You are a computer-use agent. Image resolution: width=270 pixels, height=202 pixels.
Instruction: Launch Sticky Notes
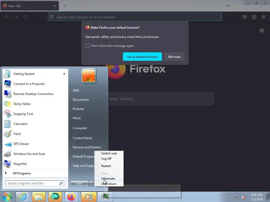[x=35, y=104]
